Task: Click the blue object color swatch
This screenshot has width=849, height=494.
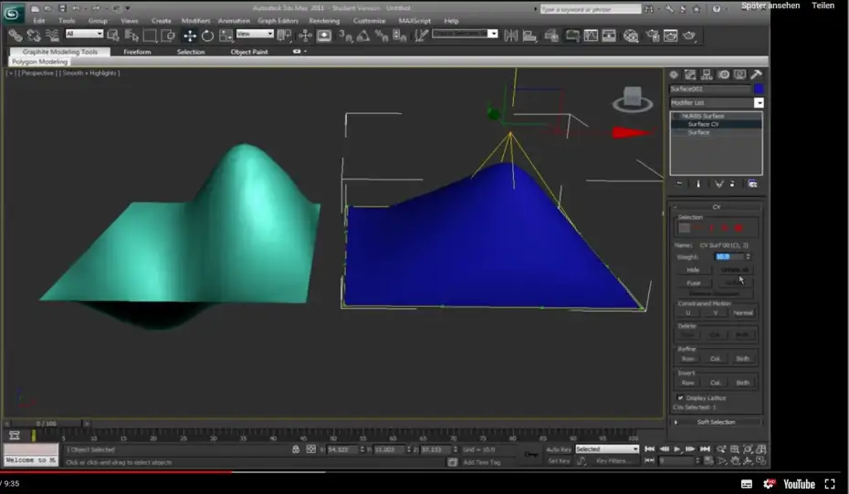Action: pyautogui.click(x=759, y=88)
